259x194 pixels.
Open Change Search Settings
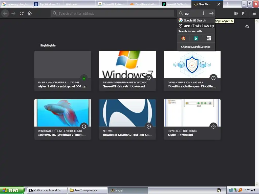click(x=196, y=47)
